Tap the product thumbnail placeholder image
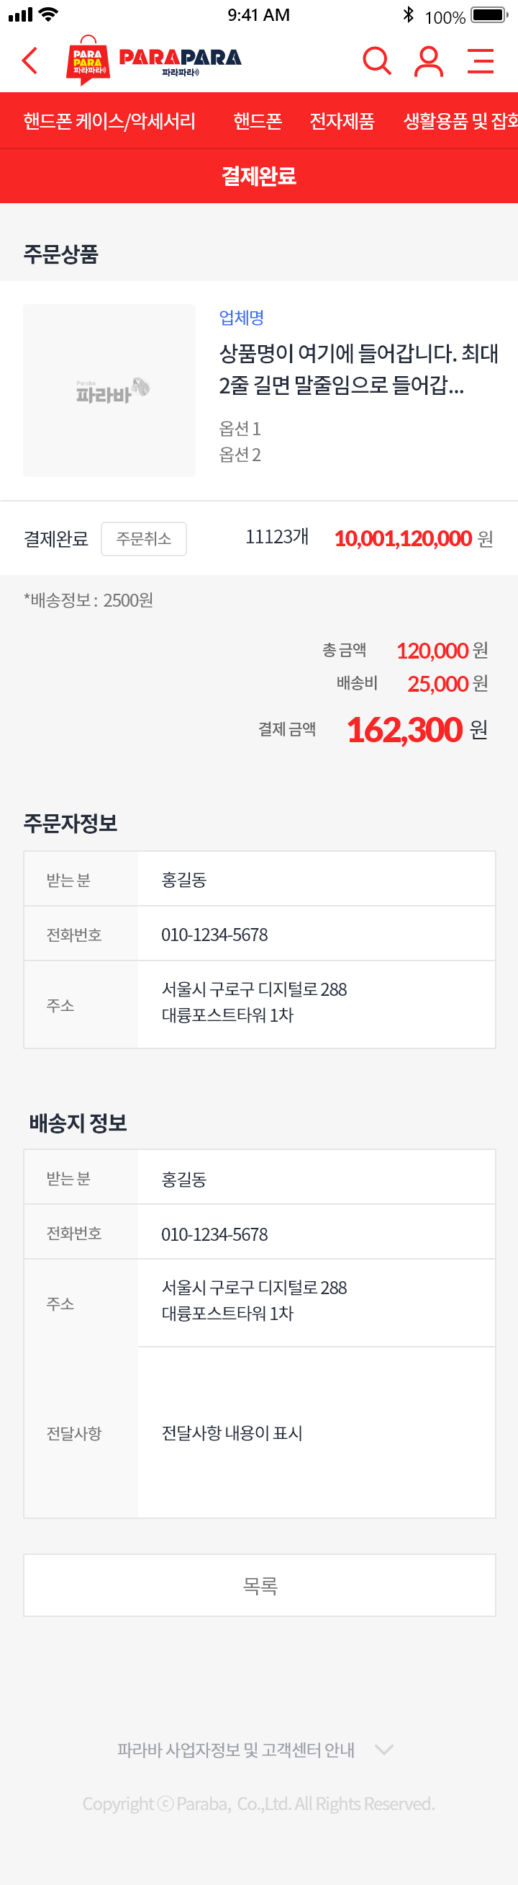Screen dimensions: 518x1885 coord(109,391)
